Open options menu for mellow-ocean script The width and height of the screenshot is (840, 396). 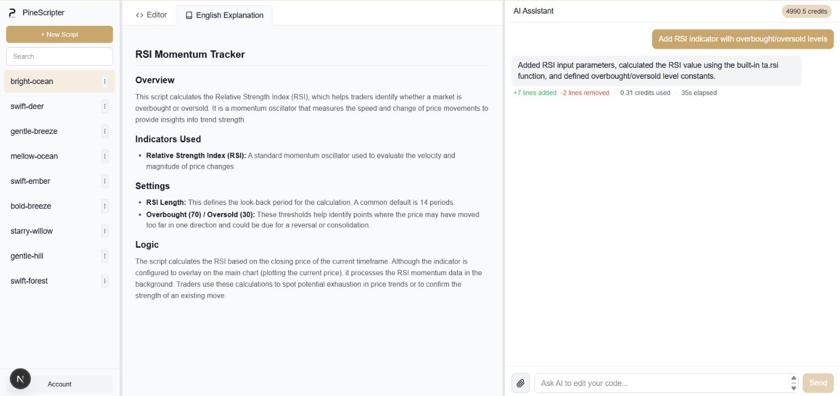click(104, 157)
